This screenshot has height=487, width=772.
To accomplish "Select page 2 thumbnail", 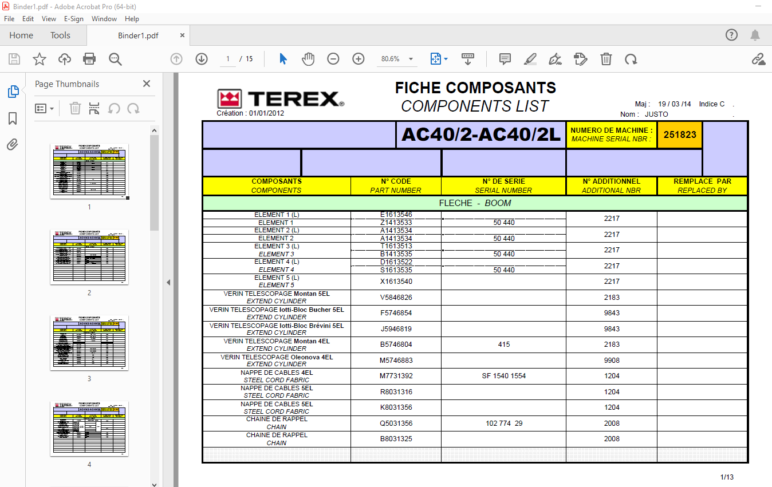I will (x=89, y=256).
